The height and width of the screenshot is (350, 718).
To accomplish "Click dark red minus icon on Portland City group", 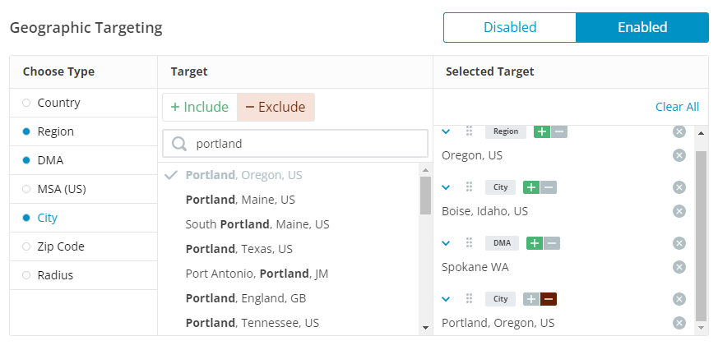I will (549, 299).
